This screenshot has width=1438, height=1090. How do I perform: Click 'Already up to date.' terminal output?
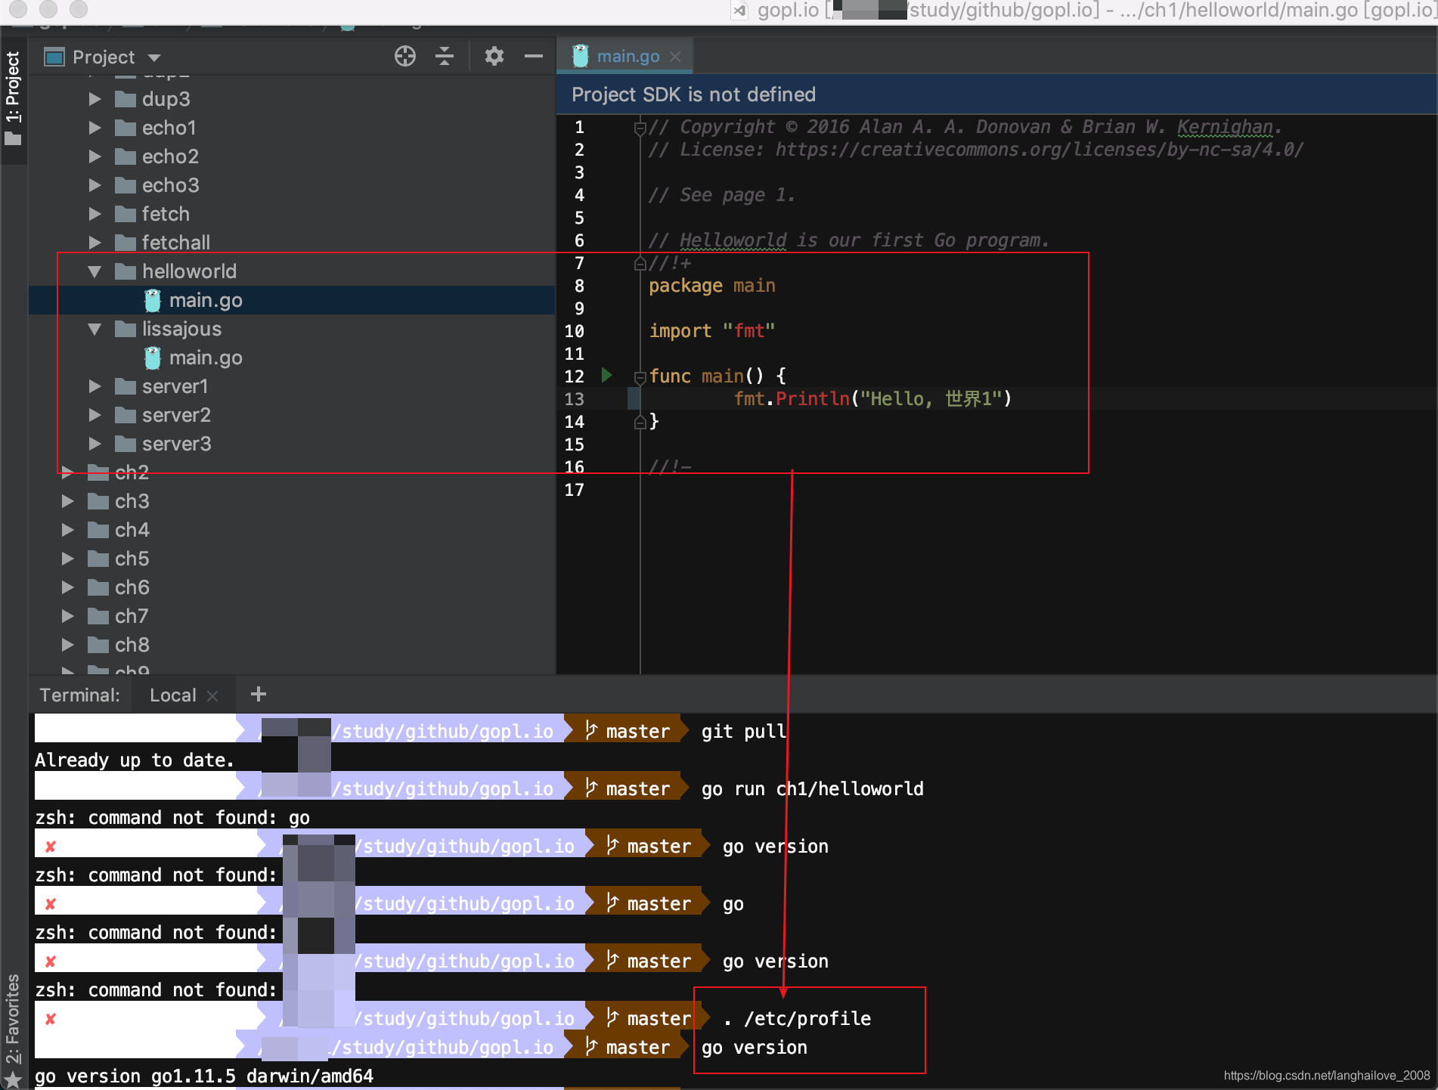(135, 760)
